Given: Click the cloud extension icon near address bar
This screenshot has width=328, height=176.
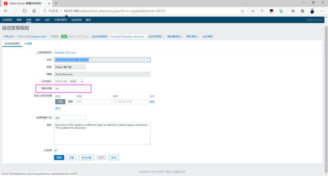Looking at the screenshot, I should click(253, 11).
